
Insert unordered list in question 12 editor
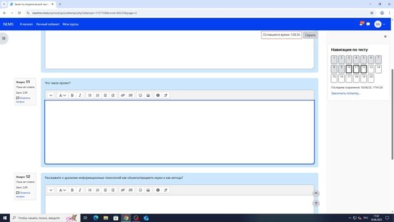click(90, 190)
